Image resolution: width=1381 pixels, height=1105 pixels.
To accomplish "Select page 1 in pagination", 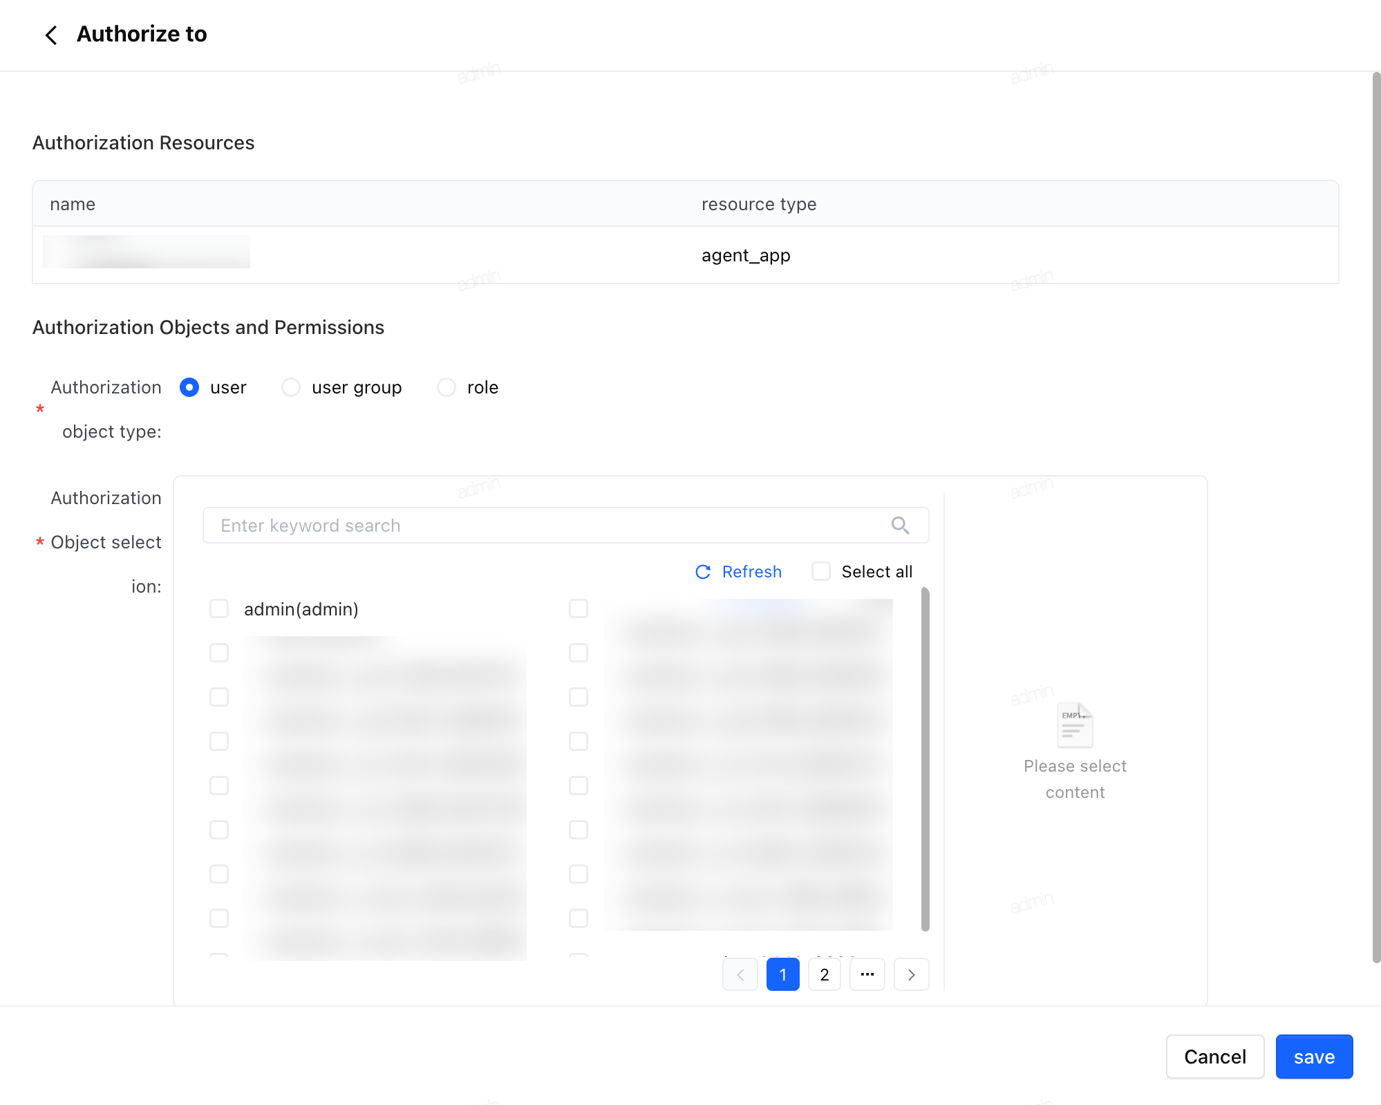I will (783, 974).
